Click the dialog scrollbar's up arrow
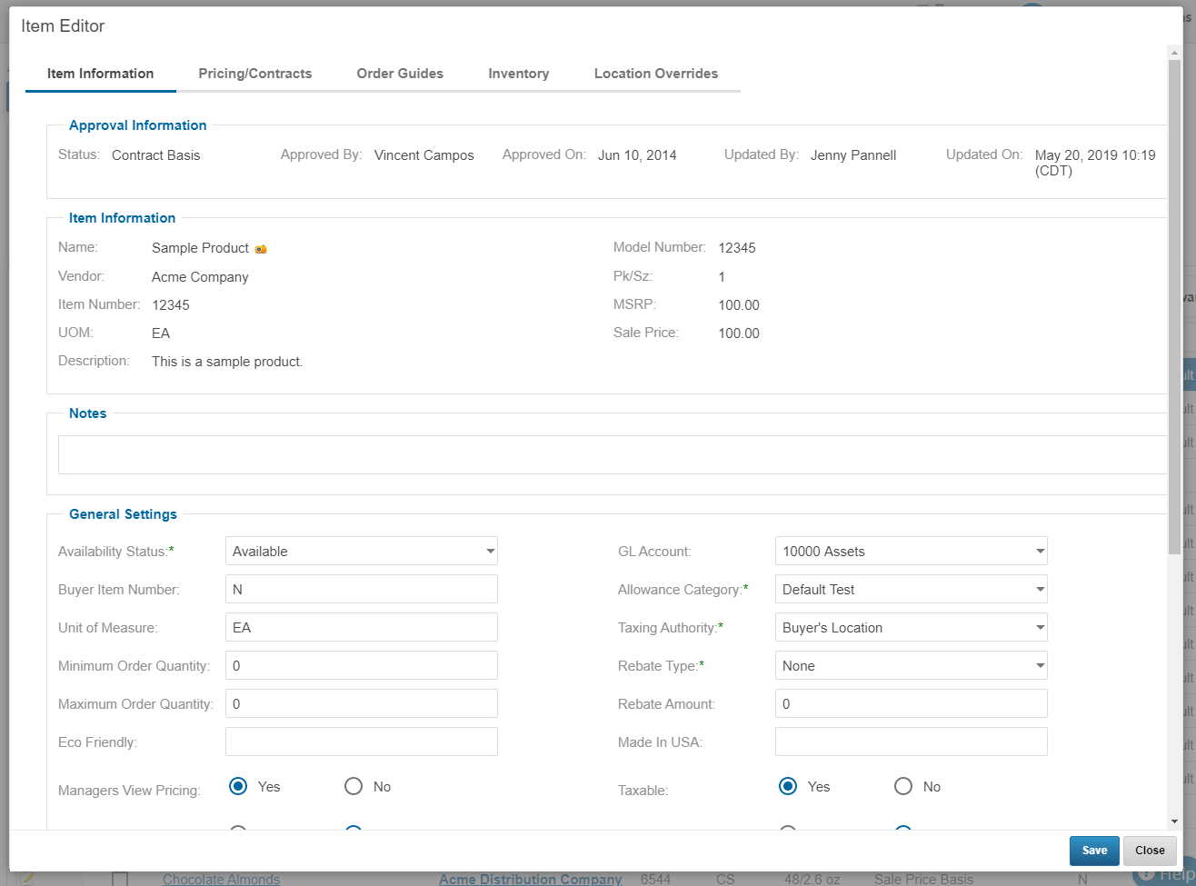 (x=1175, y=54)
